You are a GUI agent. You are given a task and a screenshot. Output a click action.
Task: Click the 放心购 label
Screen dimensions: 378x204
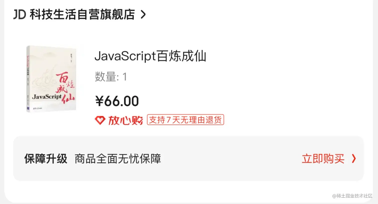coord(125,120)
